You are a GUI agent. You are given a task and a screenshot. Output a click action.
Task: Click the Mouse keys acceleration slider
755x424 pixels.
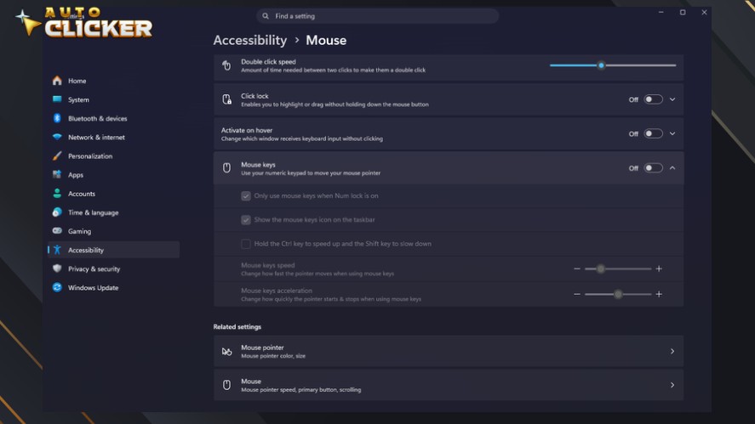point(618,294)
